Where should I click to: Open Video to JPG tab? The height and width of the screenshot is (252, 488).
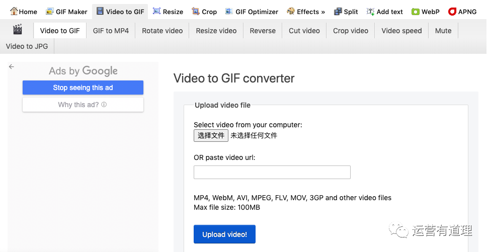point(27,46)
